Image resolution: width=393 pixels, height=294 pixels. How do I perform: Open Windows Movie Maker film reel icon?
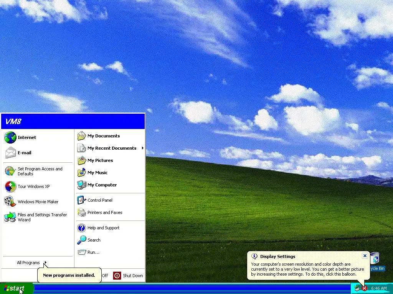click(x=10, y=201)
